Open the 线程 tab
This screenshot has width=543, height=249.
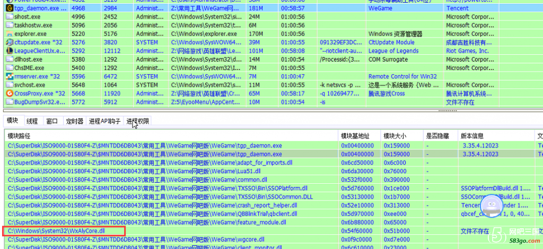click(x=32, y=121)
